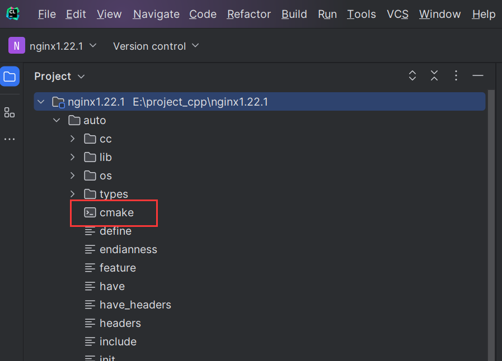
Task: Click the text-file icon next to define
Action: pyautogui.click(x=90, y=231)
